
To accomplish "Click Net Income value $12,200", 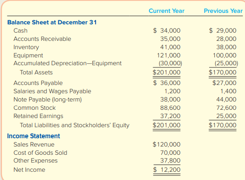I will click(167, 170).
